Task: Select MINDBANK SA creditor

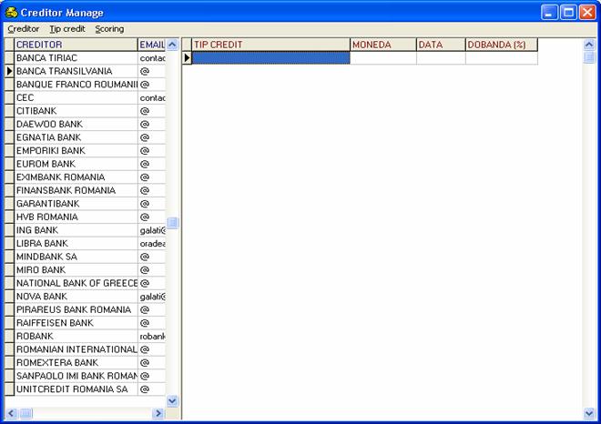Action: (76, 257)
